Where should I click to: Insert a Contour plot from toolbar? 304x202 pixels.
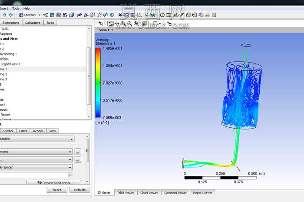click(x=52, y=15)
